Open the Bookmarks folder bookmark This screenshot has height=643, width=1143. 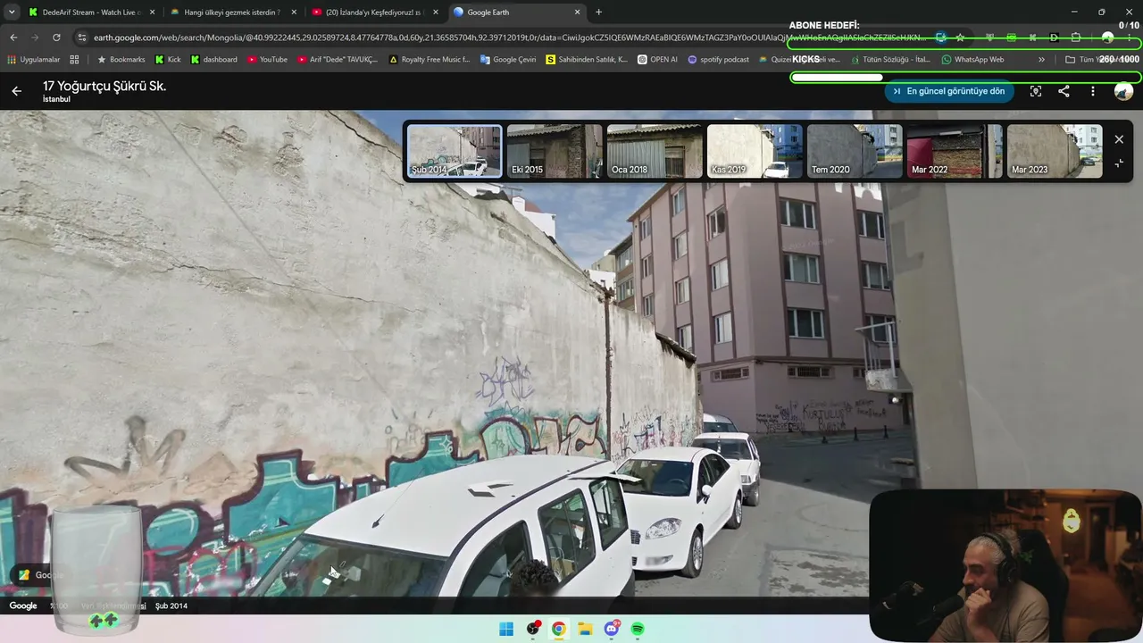tap(121, 60)
